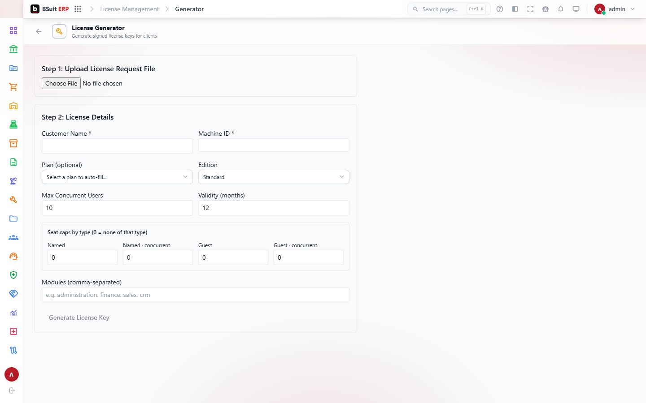646x403 pixels.
Task: Click the Modules comma-separated field
Action: (x=196, y=295)
